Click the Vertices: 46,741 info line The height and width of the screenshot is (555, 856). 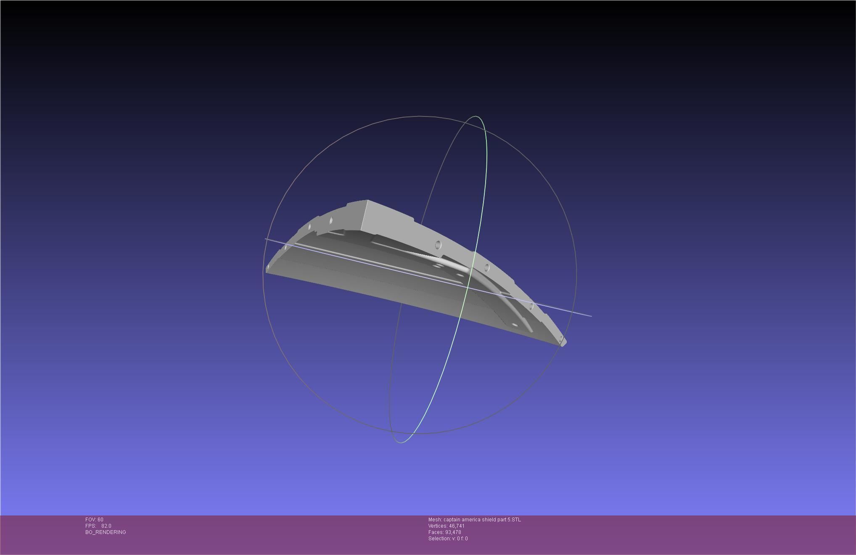(446, 526)
